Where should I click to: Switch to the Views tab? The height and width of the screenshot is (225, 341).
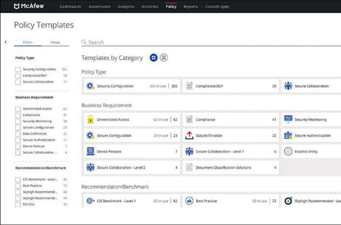55,42
